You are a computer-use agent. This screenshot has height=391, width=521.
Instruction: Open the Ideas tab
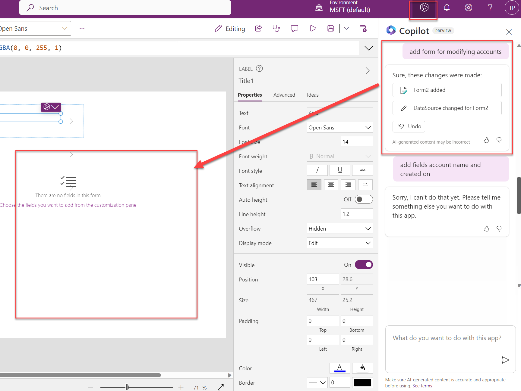313,95
